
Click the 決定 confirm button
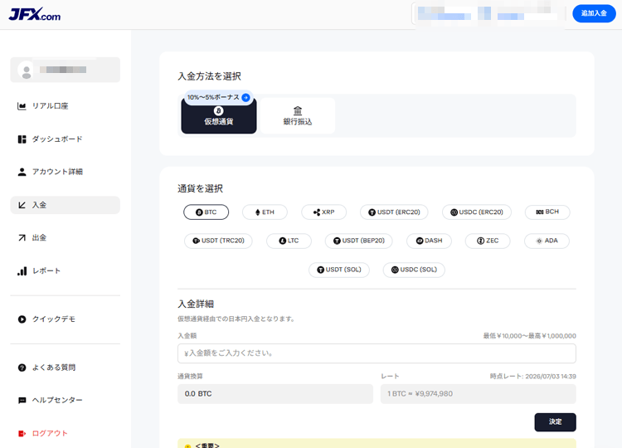point(555,421)
